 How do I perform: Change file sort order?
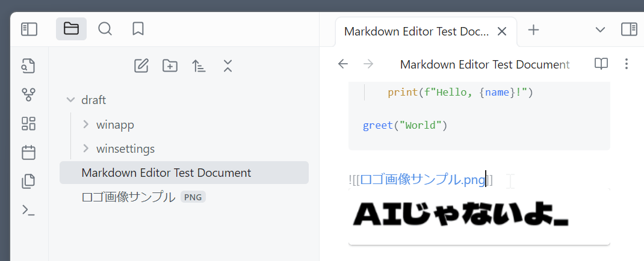coord(199,66)
